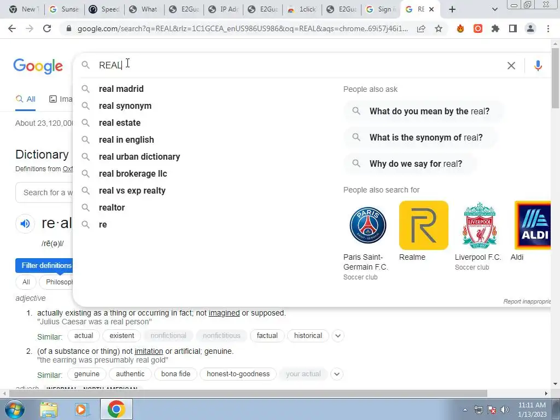Start voice search with microphone
Image resolution: width=560 pixels, height=420 pixels.
[538, 66]
